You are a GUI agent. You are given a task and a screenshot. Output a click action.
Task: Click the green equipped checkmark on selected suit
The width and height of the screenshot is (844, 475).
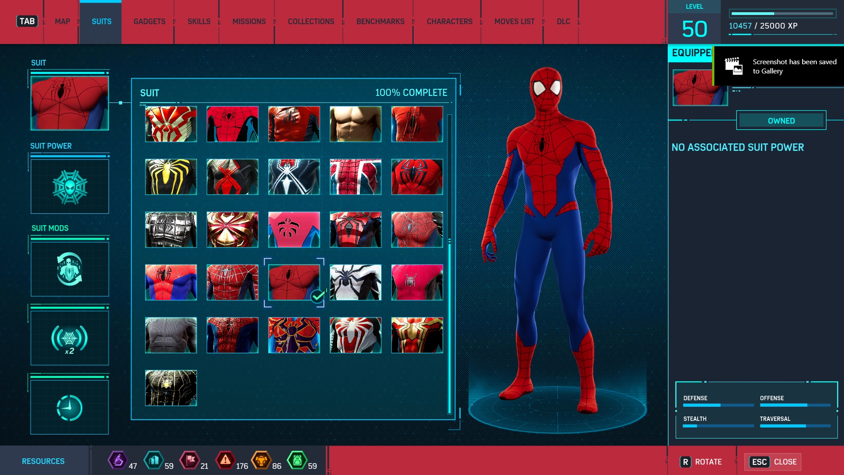(317, 297)
